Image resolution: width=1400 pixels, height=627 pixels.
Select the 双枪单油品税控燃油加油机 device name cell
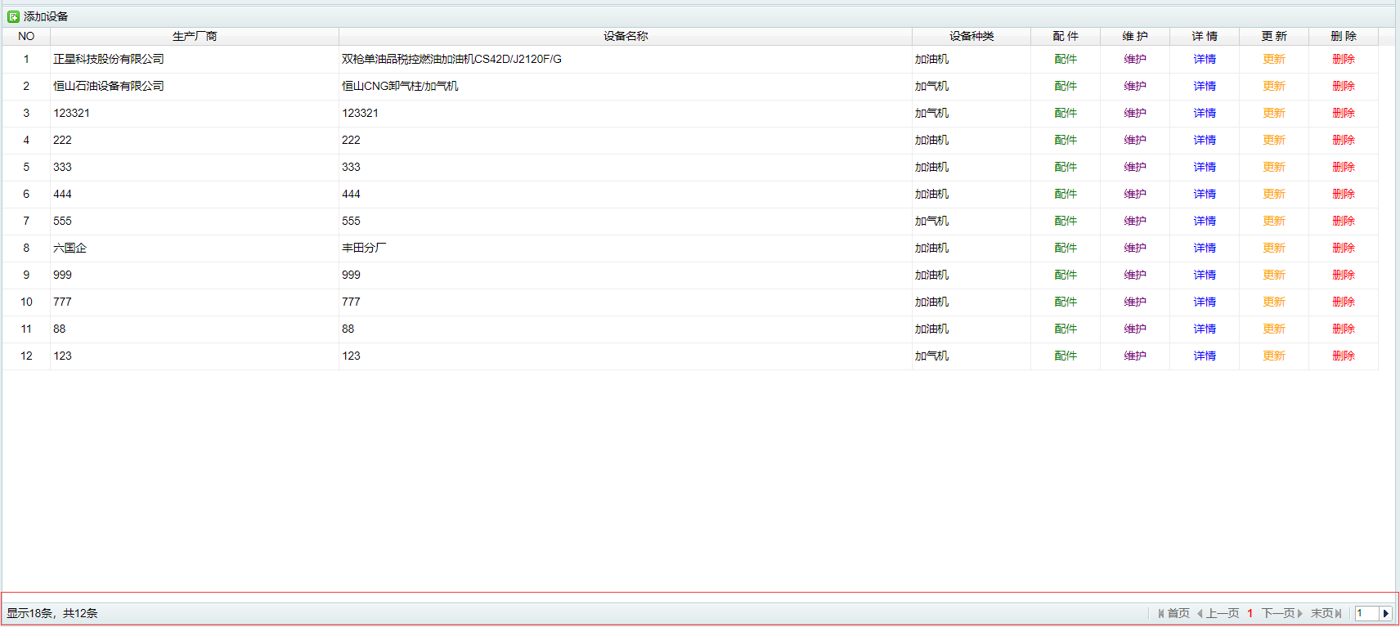click(451, 59)
